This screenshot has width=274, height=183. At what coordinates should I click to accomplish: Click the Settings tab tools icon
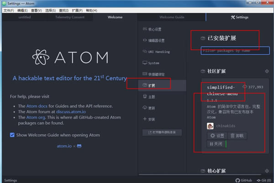pyautogui.click(x=233, y=17)
